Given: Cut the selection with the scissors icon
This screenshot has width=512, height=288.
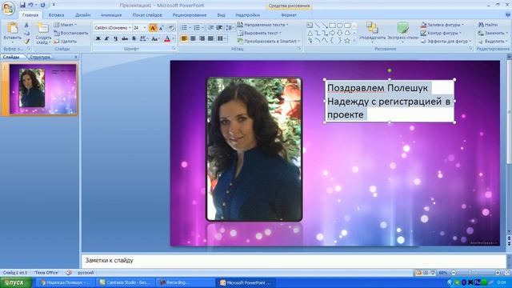Looking at the screenshot, I should coord(26,25).
